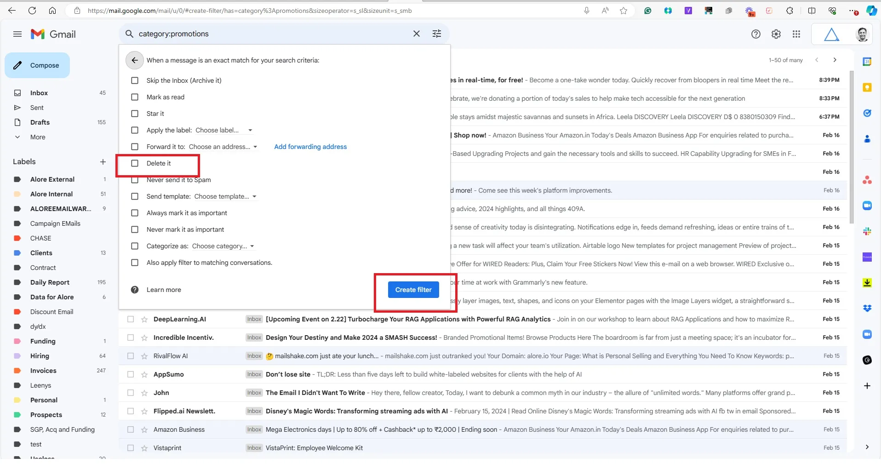Expand the hidden side panel arrow

click(x=867, y=447)
